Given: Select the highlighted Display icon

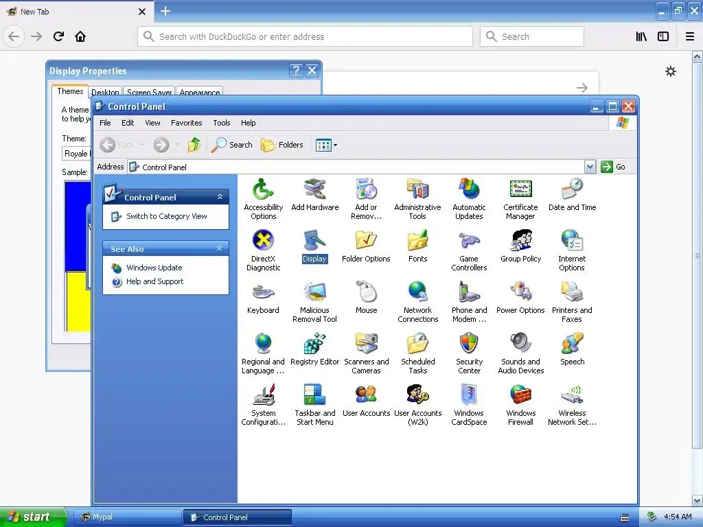Looking at the screenshot, I should click(314, 246).
